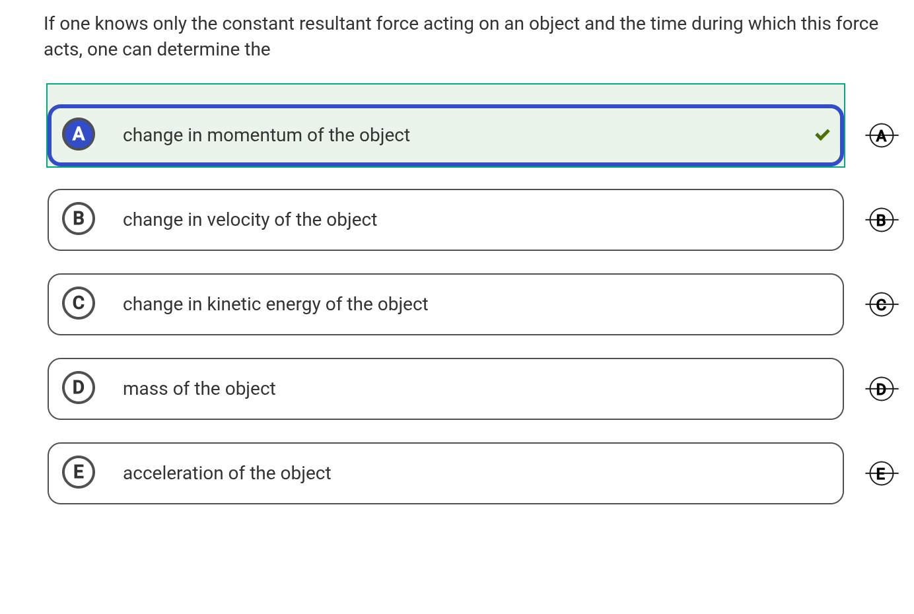This screenshot has width=914, height=614.
Task: Cross out option E with strikethrough icon
Action: [x=881, y=473]
